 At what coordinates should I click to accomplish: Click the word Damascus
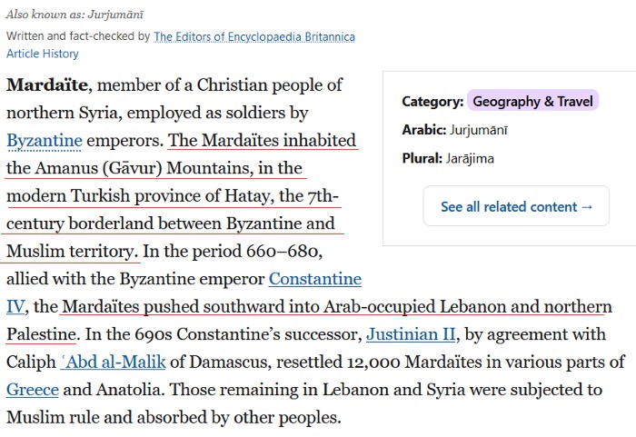[243, 363]
